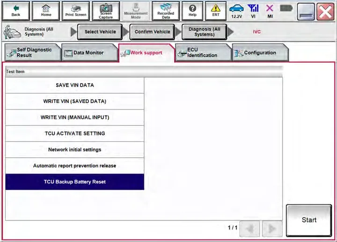Click the VI signal status icon
This screenshot has width=337, height=242.
(253, 11)
